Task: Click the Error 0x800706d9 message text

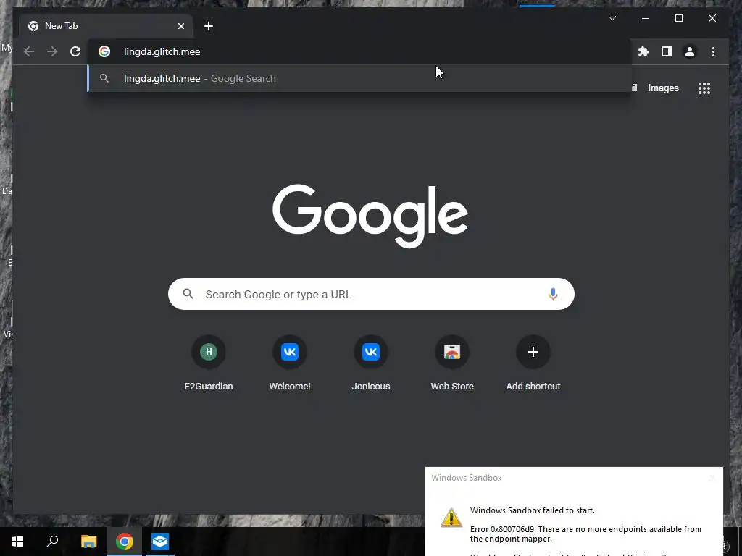Action: (x=585, y=534)
